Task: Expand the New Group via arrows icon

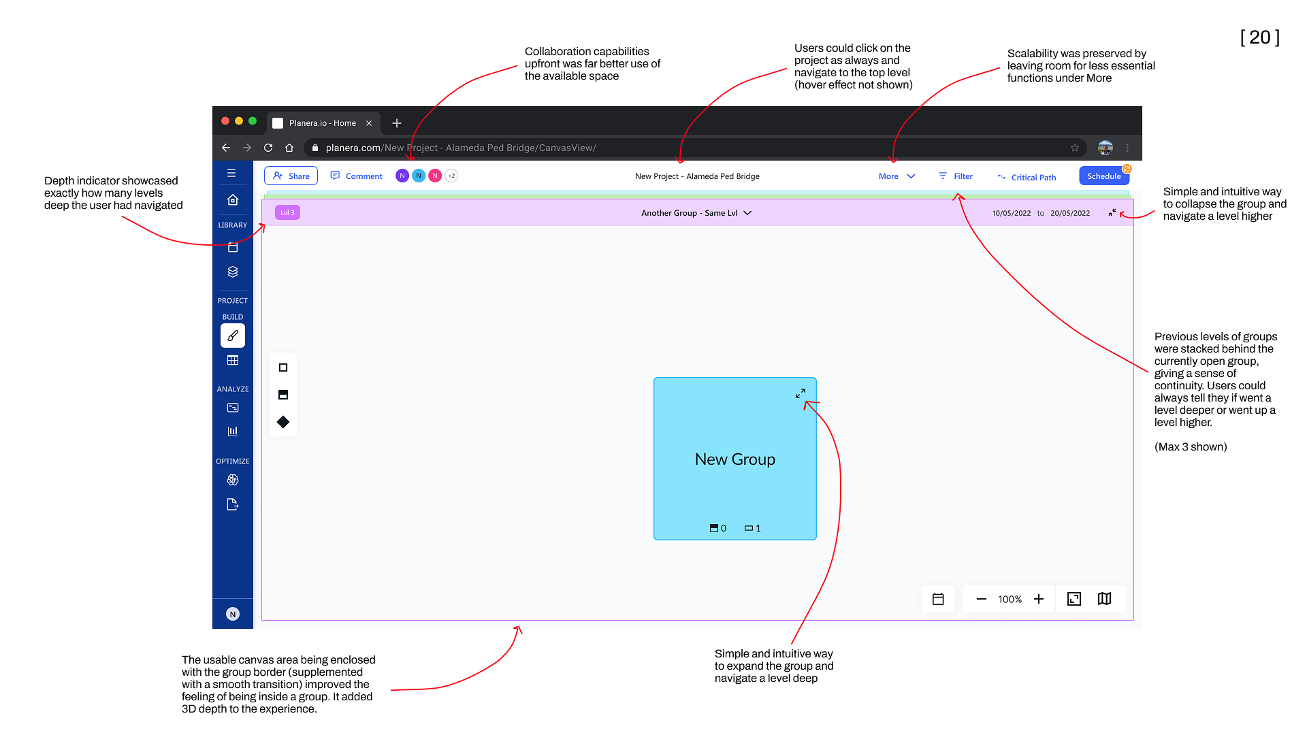Action: click(x=801, y=393)
